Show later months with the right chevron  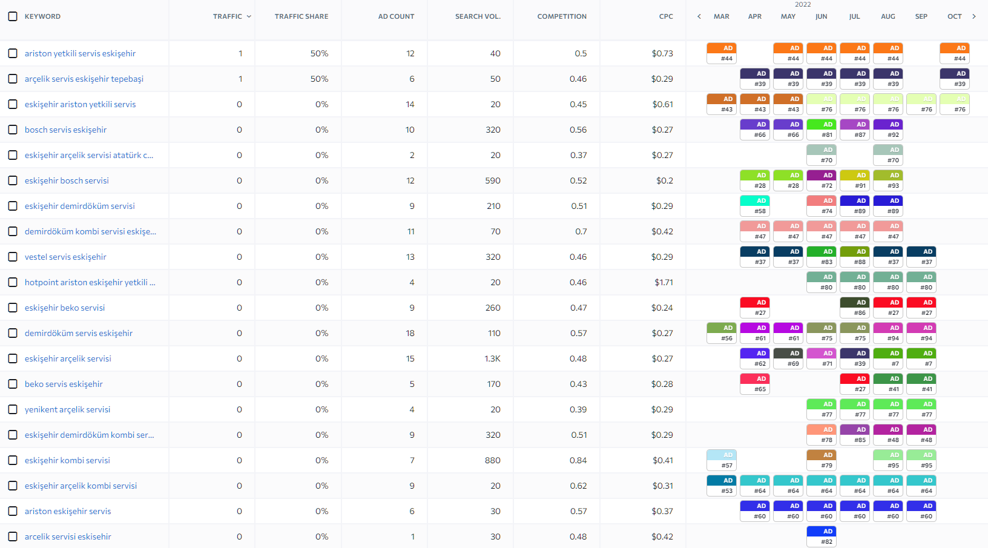(x=974, y=16)
